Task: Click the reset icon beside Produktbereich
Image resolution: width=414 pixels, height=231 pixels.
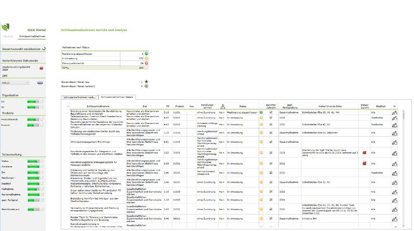Action: 42,120
